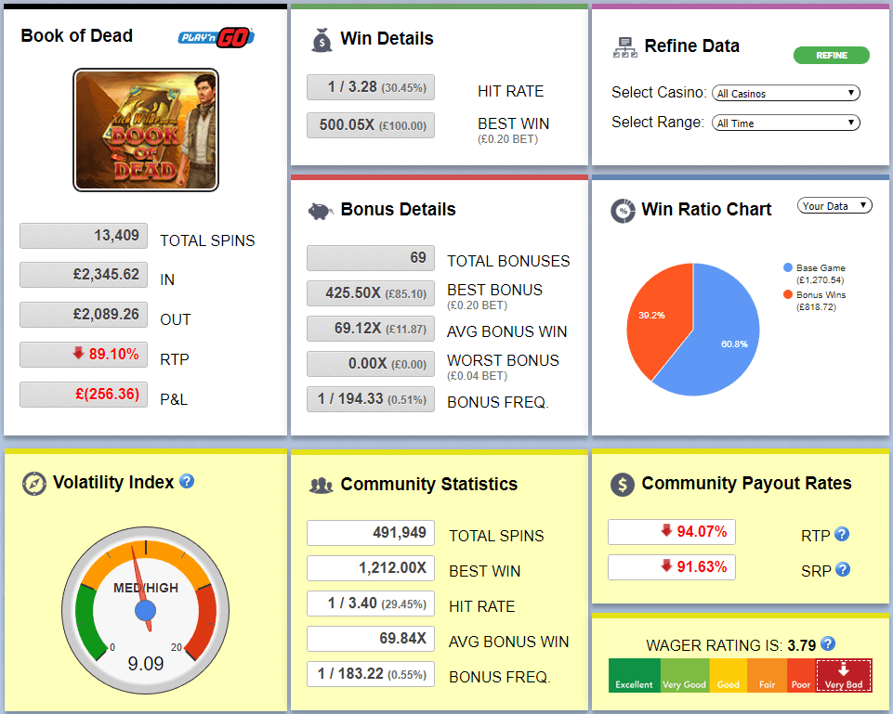Screen dimensions: 893x714
Task: Click the Community Payout Rates dollar icon
Action: click(x=623, y=485)
